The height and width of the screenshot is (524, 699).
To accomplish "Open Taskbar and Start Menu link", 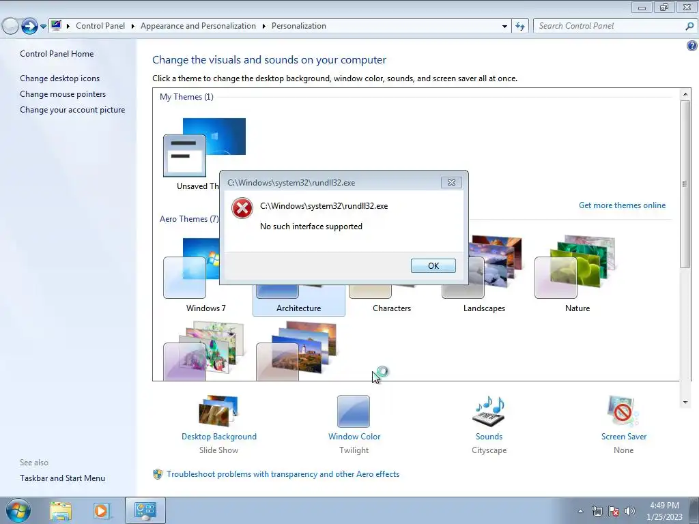I will pyautogui.click(x=62, y=478).
